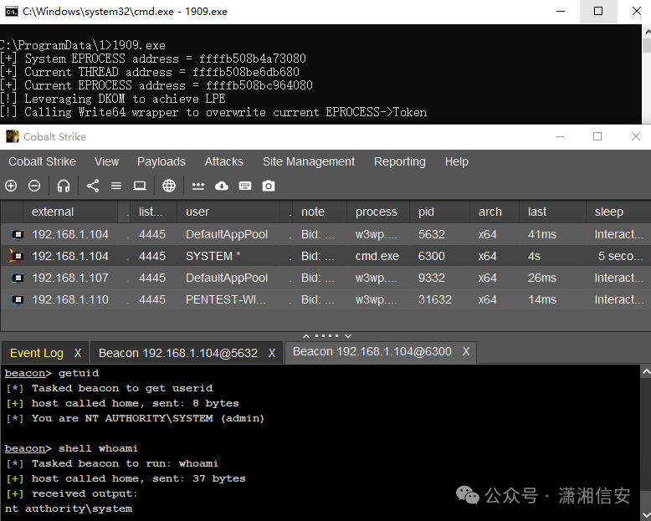The image size is (651, 521).
Task: Click the globe web log icon
Action: (168, 186)
